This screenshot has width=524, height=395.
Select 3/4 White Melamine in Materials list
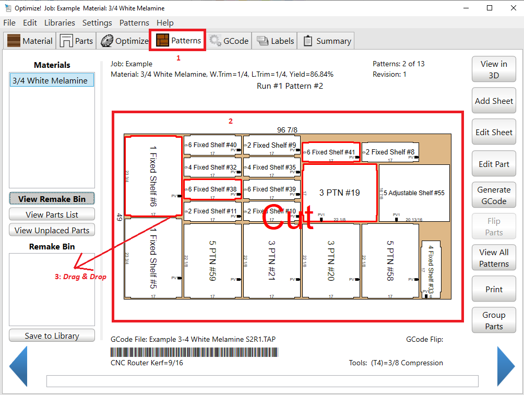(51, 80)
